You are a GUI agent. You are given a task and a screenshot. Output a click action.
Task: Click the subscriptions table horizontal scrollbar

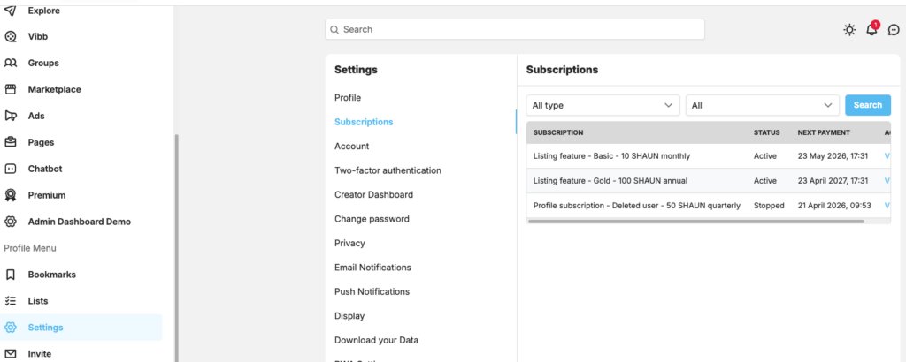[695, 222]
